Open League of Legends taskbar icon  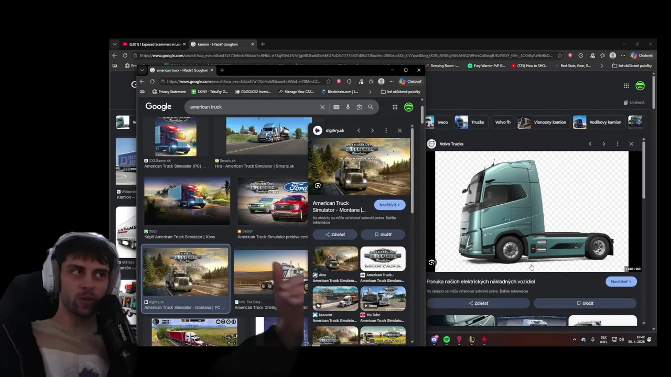point(472,339)
